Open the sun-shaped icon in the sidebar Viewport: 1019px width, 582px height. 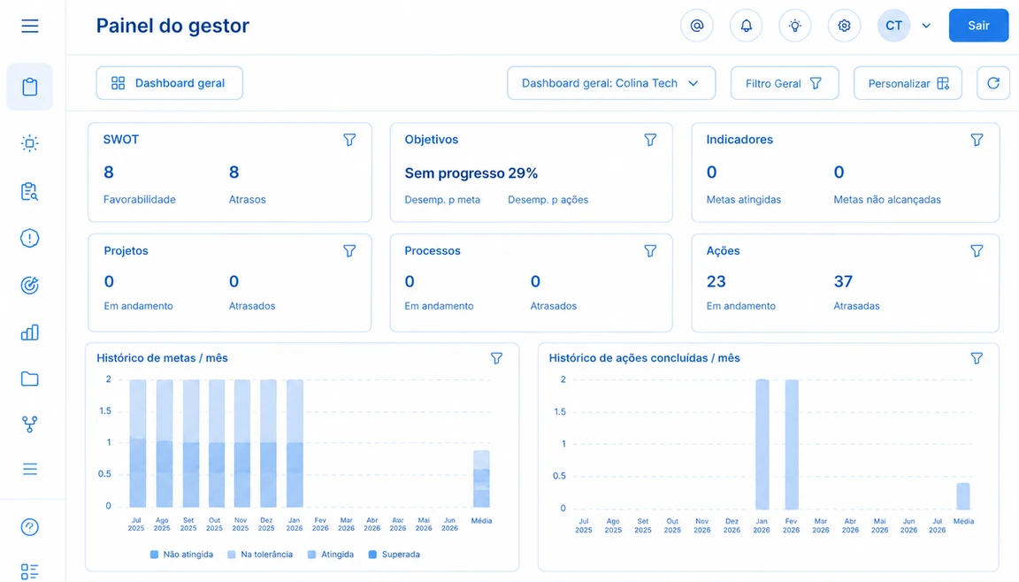coord(30,143)
